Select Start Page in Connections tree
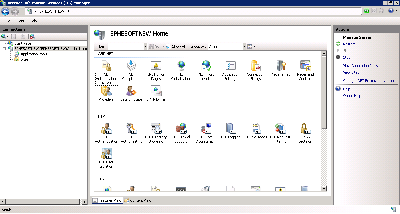 23,43
